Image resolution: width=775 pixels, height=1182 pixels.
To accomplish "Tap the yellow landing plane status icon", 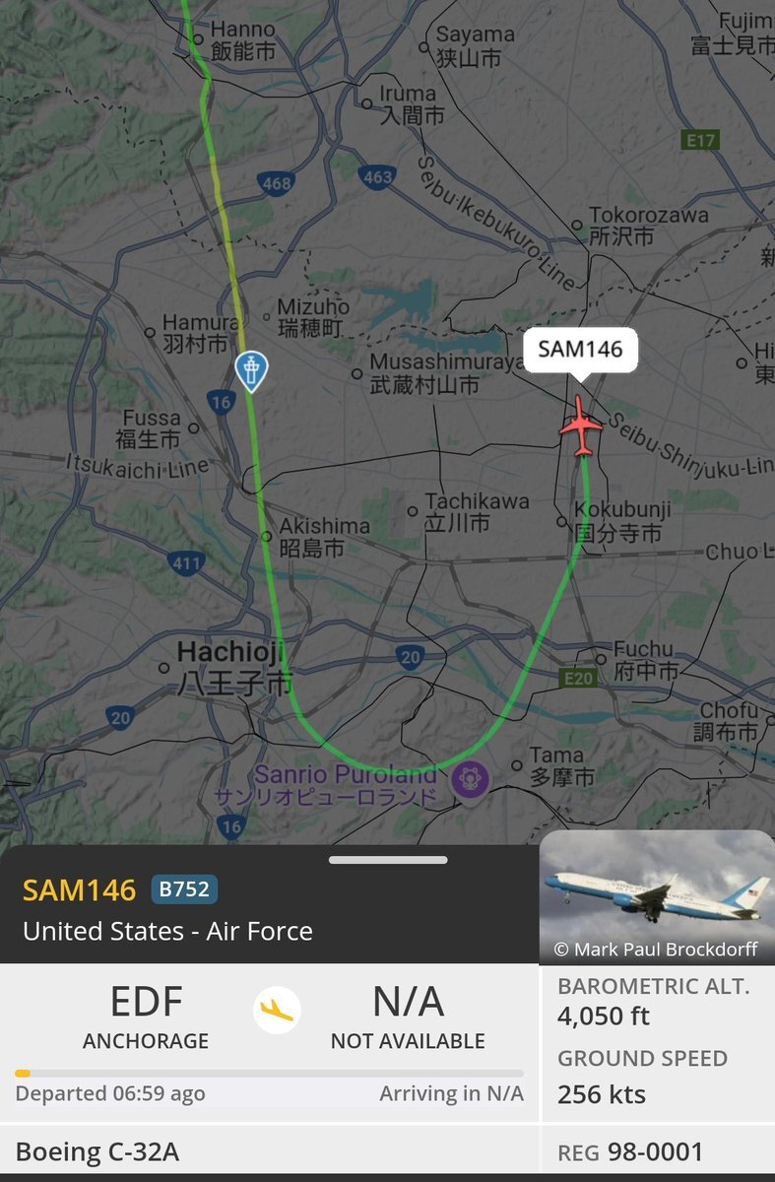I will pyautogui.click(x=277, y=1010).
